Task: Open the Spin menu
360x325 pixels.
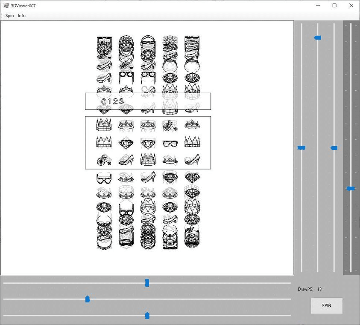Action: click(x=9, y=16)
